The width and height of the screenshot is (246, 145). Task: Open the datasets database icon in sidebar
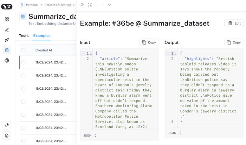[7, 50]
